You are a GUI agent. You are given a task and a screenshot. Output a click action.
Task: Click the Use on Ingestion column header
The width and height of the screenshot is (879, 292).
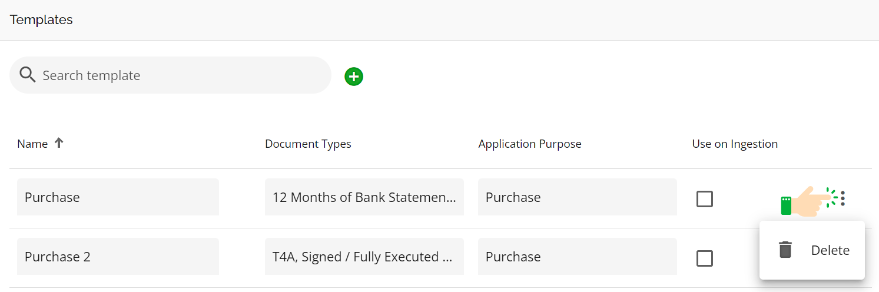735,144
